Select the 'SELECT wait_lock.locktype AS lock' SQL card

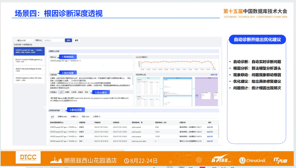(x=29, y=70)
